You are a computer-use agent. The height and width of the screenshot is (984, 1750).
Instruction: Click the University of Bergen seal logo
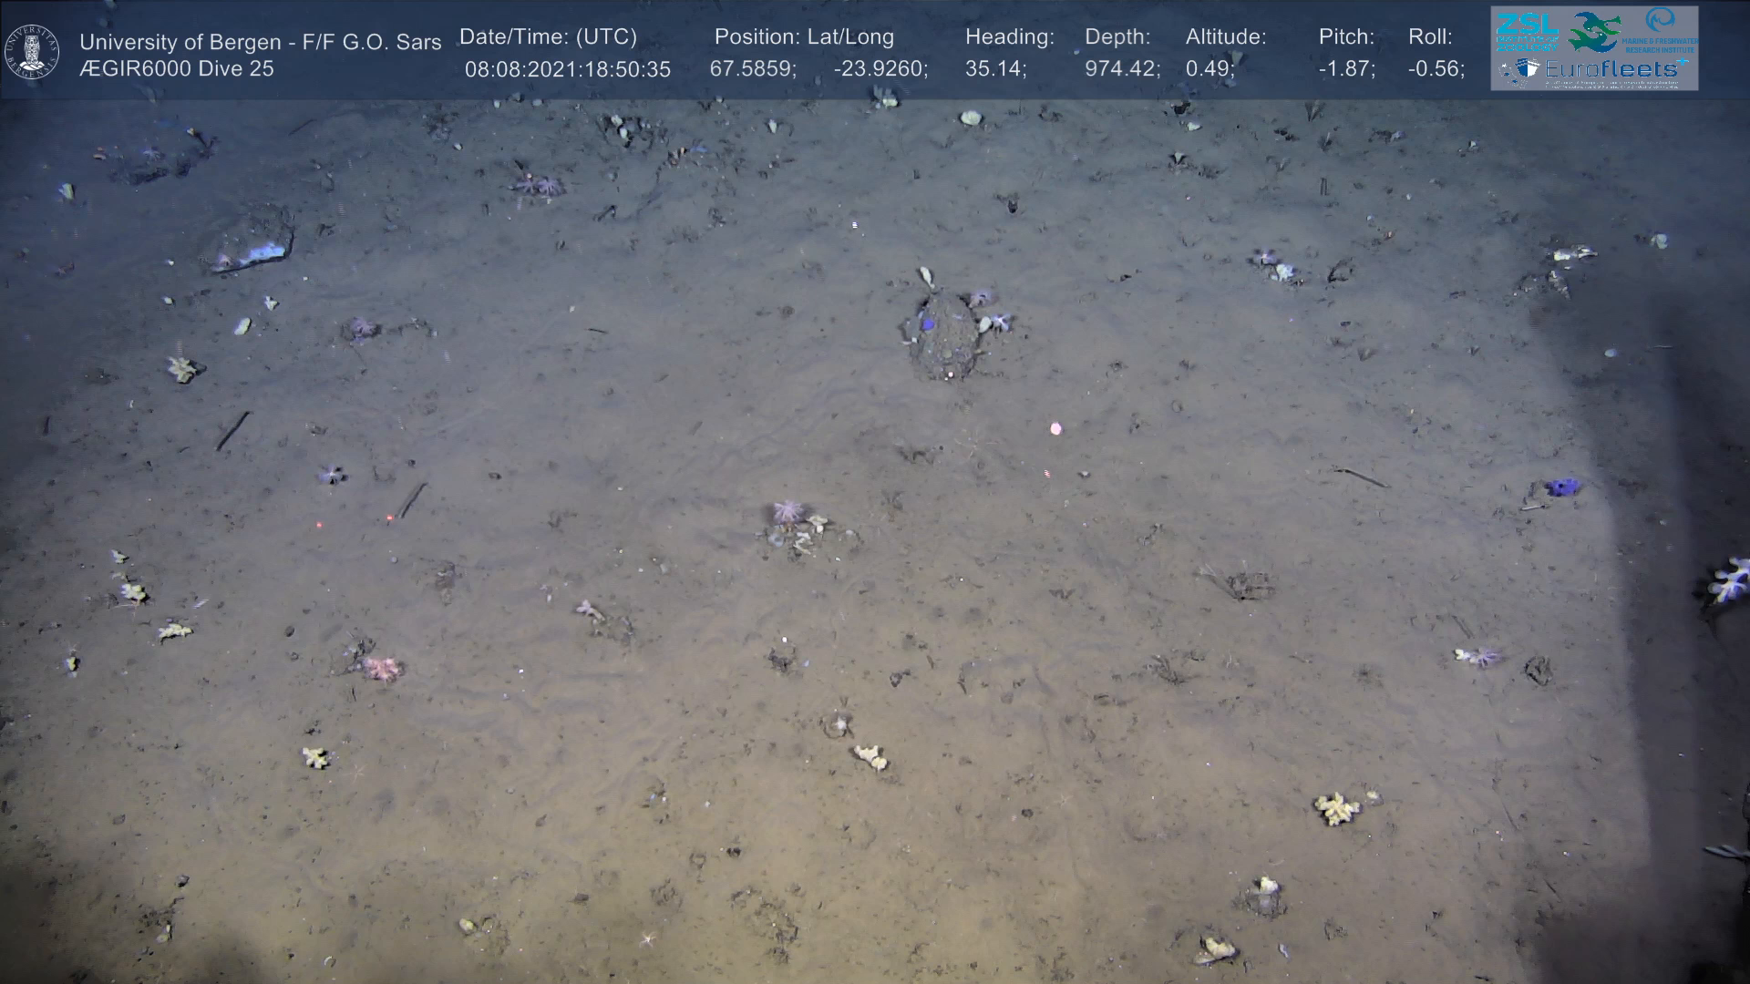[x=32, y=51]
